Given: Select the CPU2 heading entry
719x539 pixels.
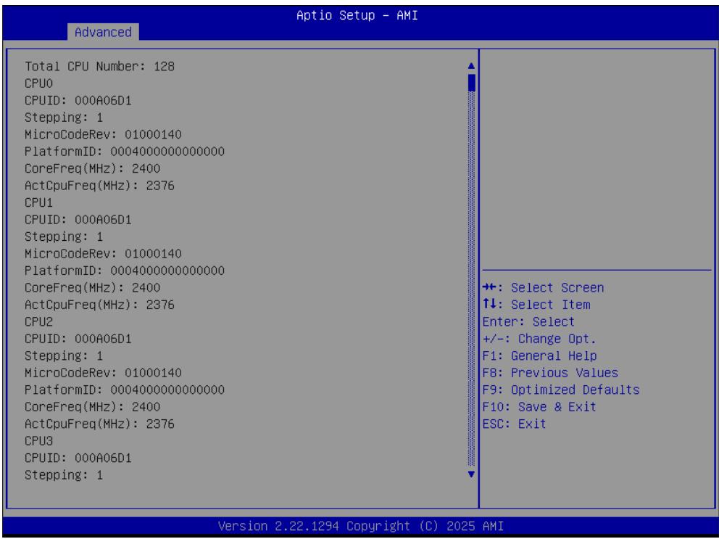Looking at the screenshot, I should pyautogui.click(x=38, y=322).
